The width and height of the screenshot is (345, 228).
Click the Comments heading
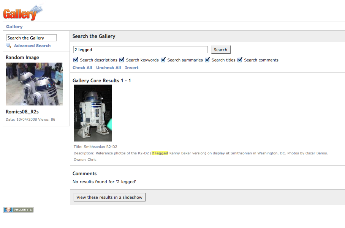pos(84,173)
